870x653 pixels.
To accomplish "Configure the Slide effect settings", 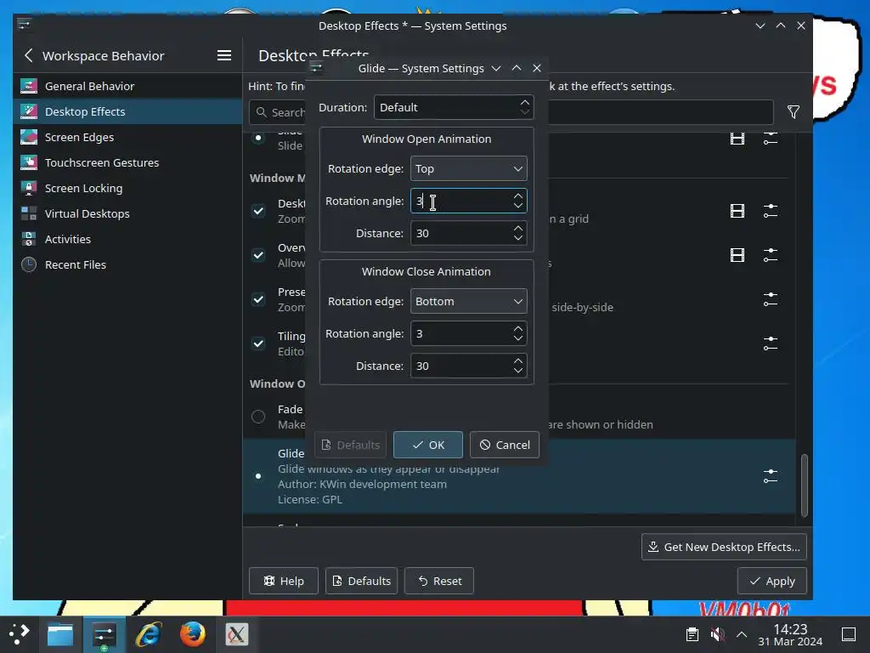I will coord(770,139).
